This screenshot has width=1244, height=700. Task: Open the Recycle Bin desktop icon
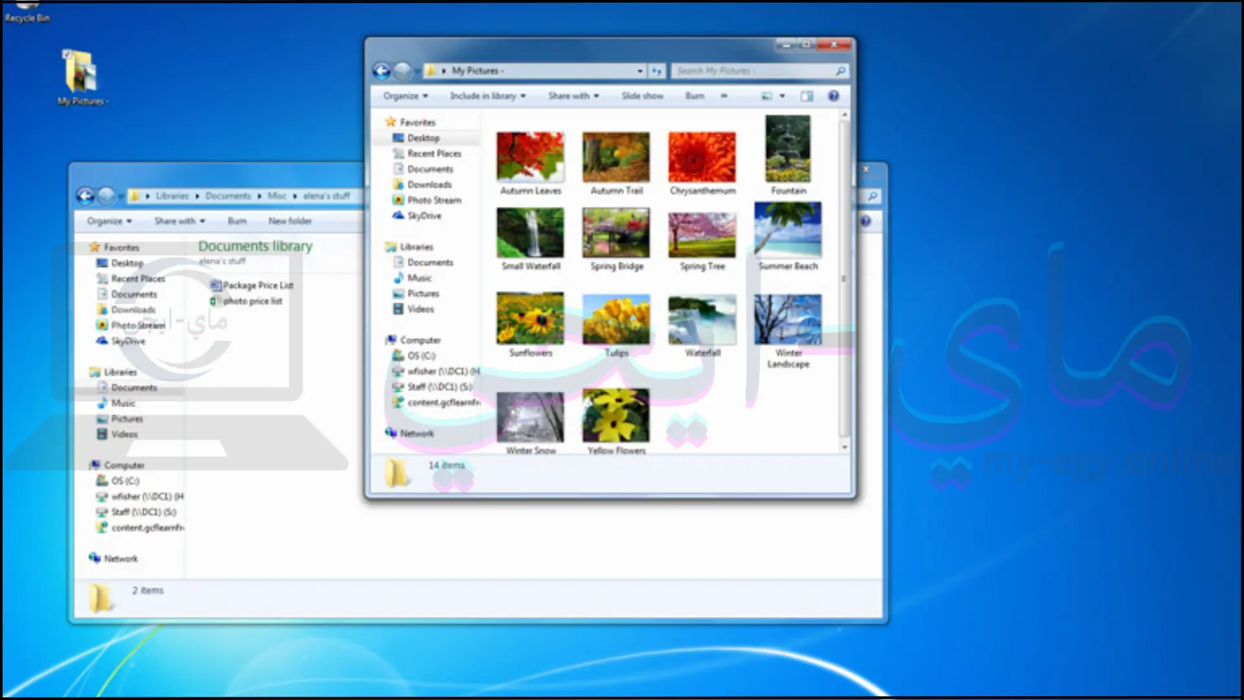point(27,12)
